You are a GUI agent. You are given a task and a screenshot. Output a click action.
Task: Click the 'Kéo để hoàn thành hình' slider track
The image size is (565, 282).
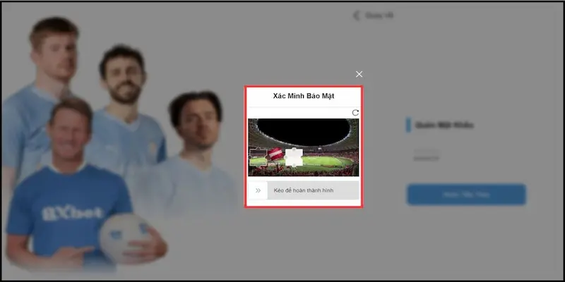[312, 190]
